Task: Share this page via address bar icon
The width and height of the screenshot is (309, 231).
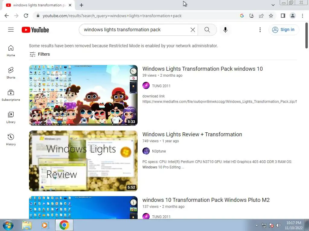Action: click(261, 16)
